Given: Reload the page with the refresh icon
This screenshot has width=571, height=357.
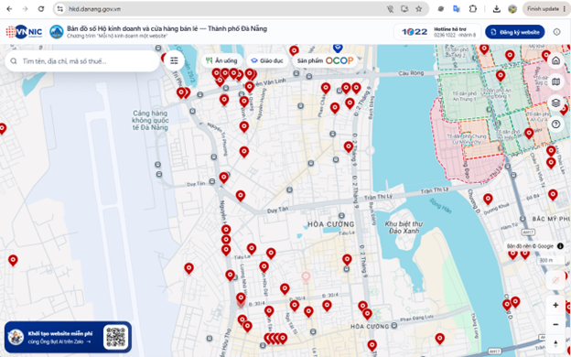Looking at the screenshot, I should click(41, 9).
